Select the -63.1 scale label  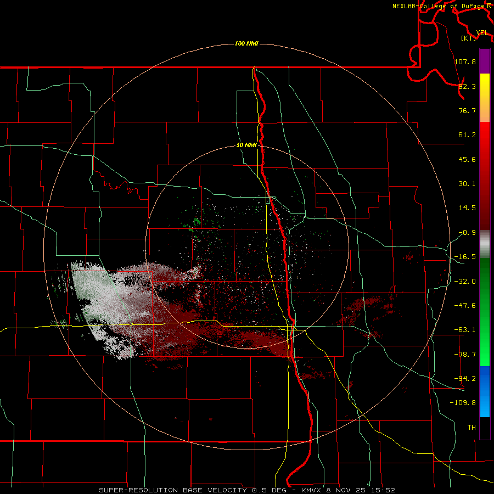(465, 330)
